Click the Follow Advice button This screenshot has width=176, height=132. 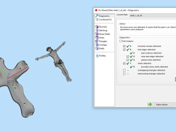(160, 104)
